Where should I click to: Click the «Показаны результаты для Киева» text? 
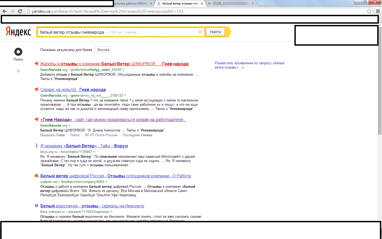(66, 50)
